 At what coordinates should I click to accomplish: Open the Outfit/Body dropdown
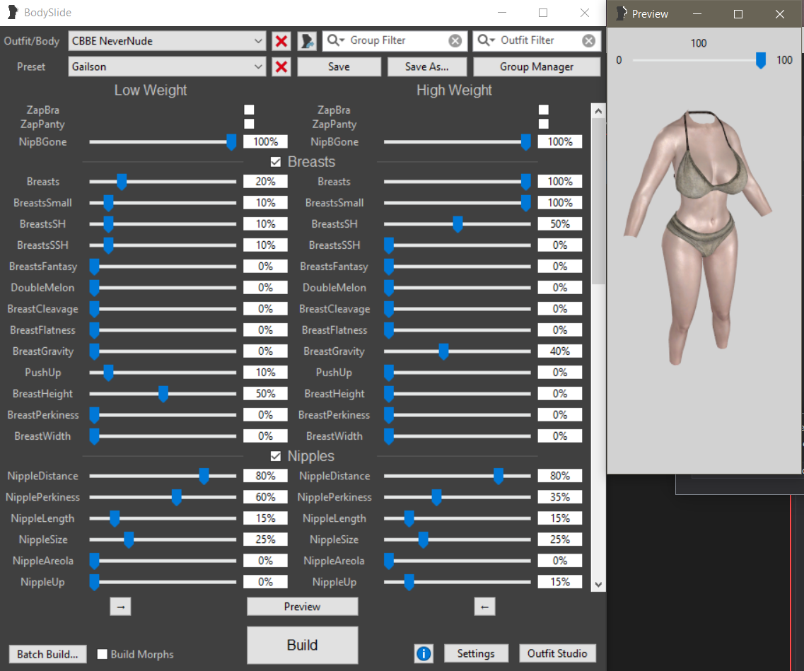click(x=167, y=41)
